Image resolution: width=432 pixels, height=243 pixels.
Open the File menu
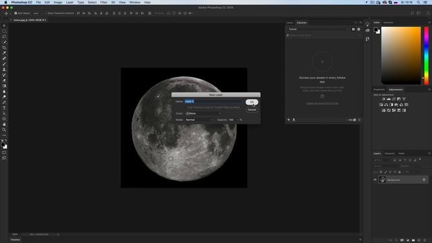pyautogui.click(x=38, y=2)
